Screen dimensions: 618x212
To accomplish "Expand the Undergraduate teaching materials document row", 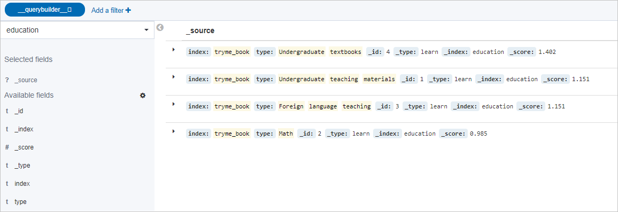I will tap(173, 77).
